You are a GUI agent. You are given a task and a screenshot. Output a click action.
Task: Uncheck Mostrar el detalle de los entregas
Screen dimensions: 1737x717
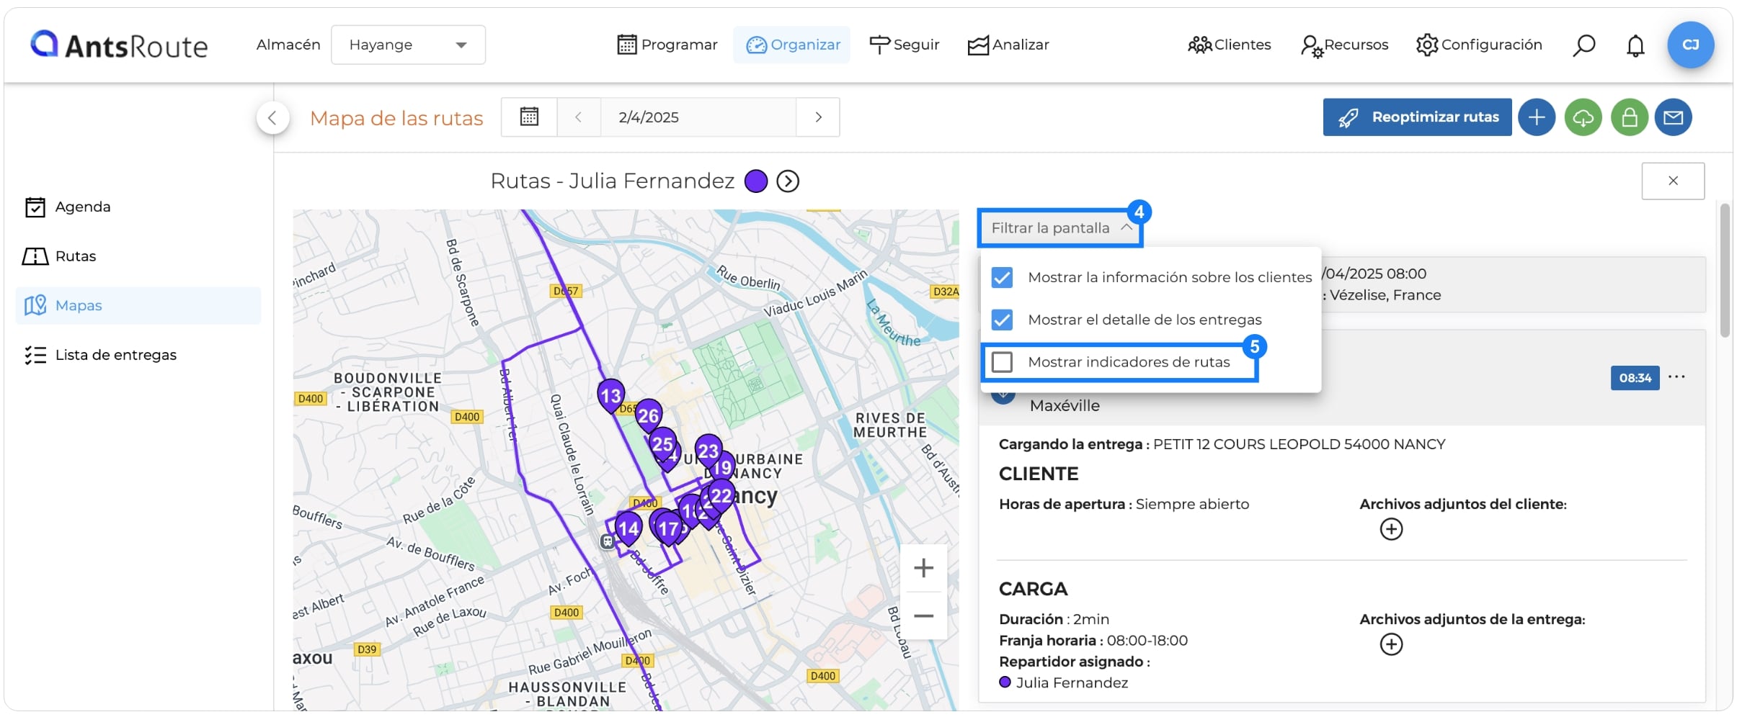tap(1002, 320)
